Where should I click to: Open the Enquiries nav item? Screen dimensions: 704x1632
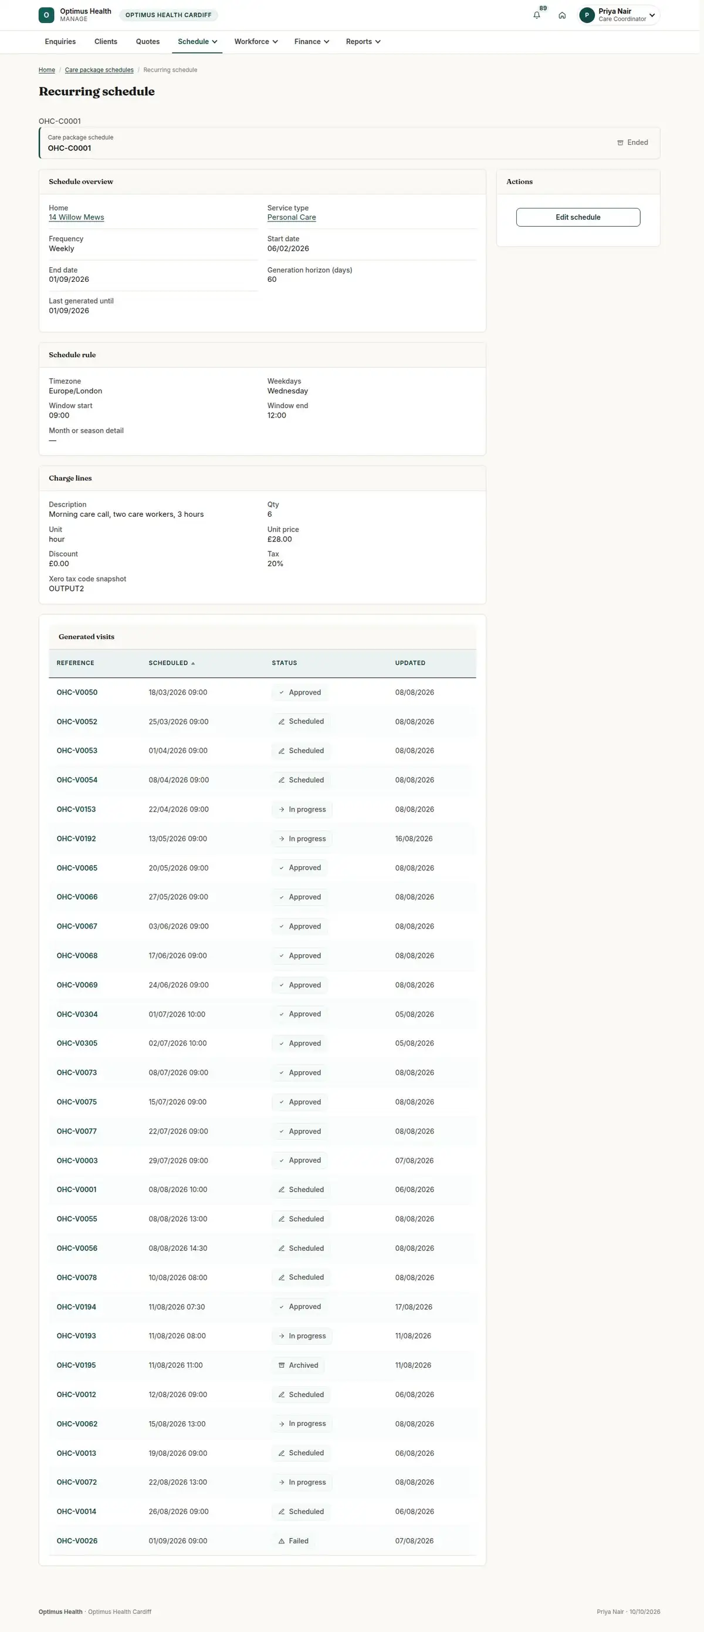[60, 42]
